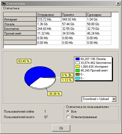
Task: Select the Бесплатно row header
Action: pos(20,28)
